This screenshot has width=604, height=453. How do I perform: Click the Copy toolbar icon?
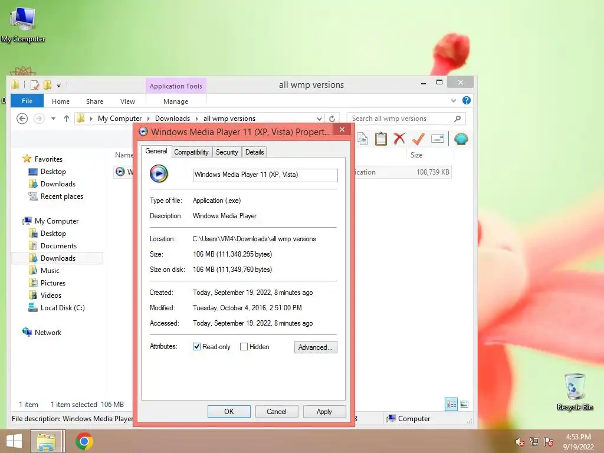click(363, 139)
